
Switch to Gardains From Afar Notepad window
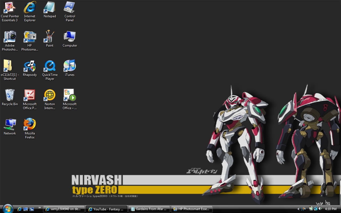point(149,209)
